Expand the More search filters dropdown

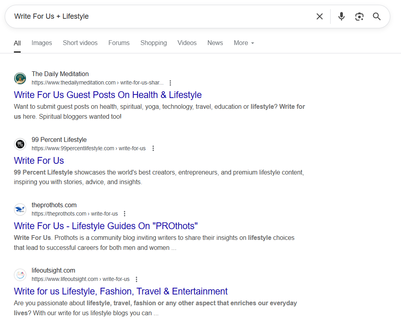244,43
